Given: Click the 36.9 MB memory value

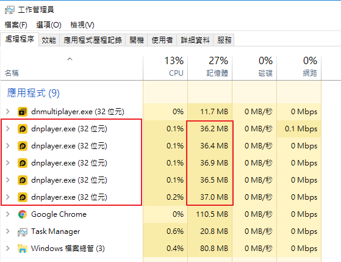Looking at the screenshot, I should click(x=214, y=163).
